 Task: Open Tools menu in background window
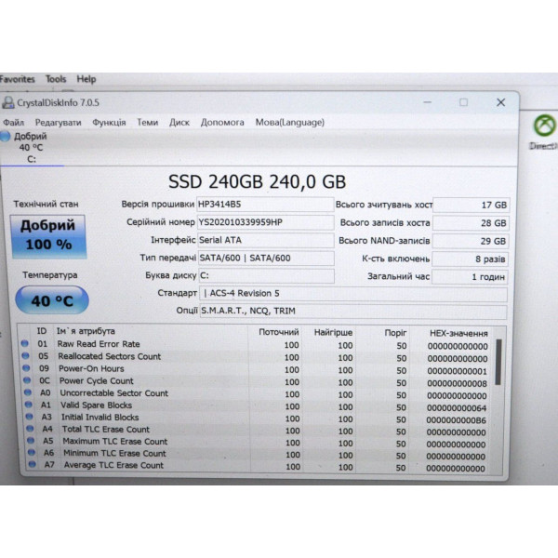[56, 79]
